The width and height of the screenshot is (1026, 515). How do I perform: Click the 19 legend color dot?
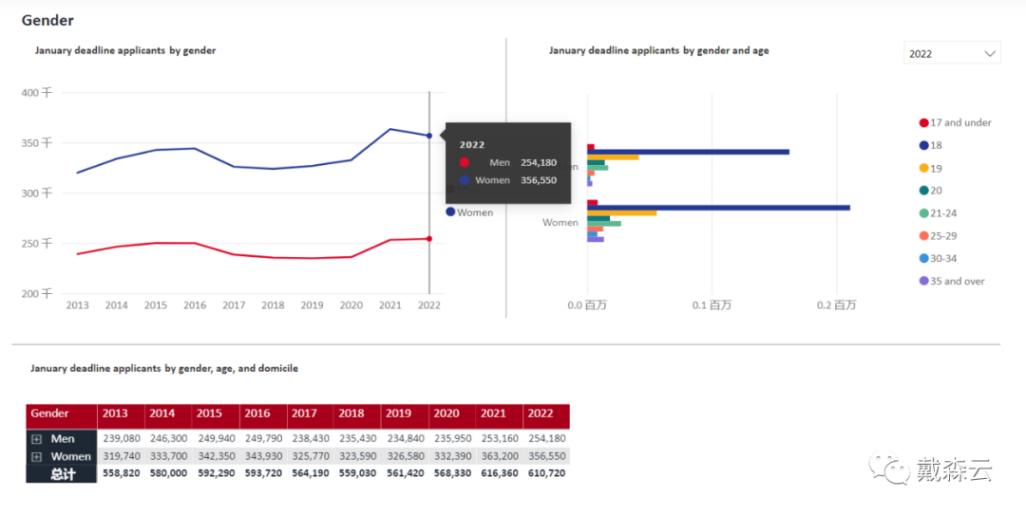coord(924,168)
